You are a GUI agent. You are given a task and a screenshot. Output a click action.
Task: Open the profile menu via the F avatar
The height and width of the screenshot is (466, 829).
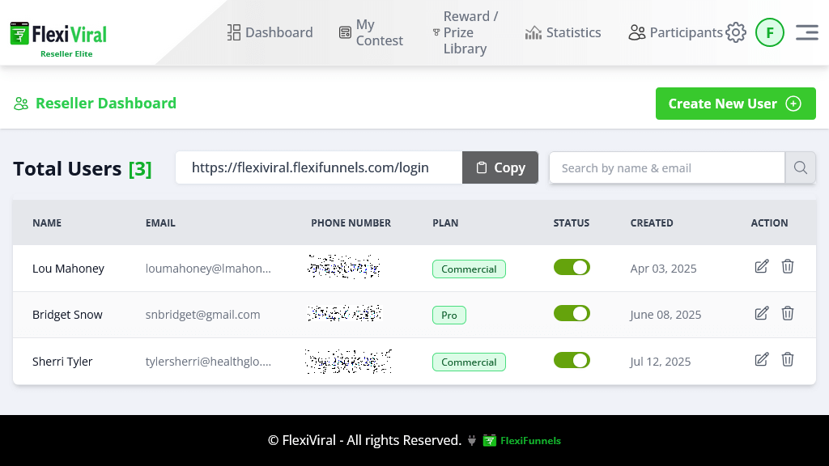pyautogui.click(x=769, y=32)
